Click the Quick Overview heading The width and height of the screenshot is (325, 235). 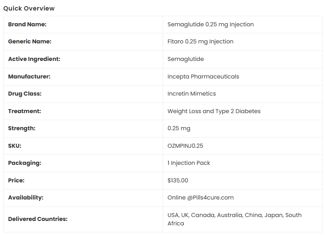tap(29, 8)
